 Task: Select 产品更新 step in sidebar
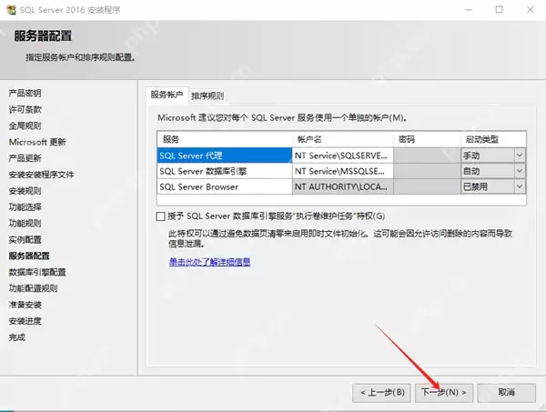pyautogui.click(x=25, y=158)
